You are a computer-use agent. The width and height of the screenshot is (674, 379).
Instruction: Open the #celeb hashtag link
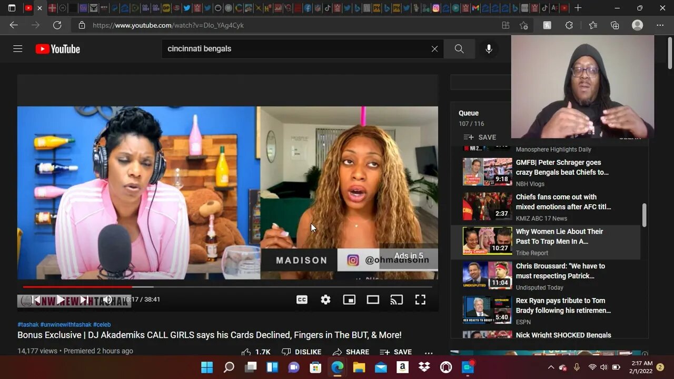[x=102, y=325]
